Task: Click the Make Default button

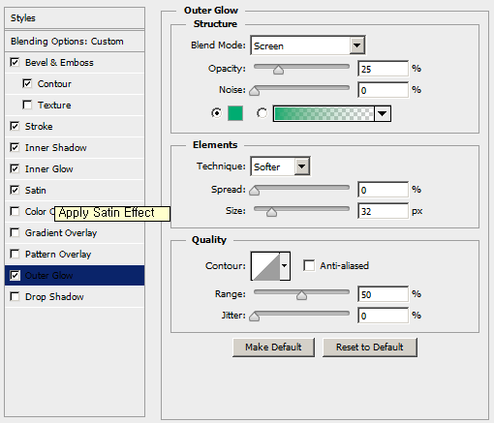Action: point(273,347)
